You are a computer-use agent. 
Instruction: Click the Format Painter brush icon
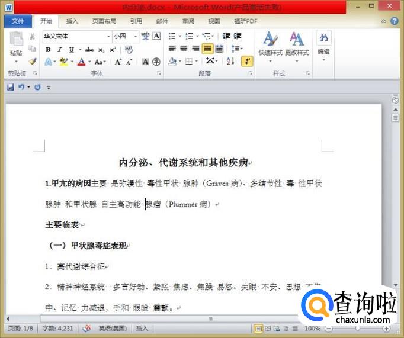[33, 61]
